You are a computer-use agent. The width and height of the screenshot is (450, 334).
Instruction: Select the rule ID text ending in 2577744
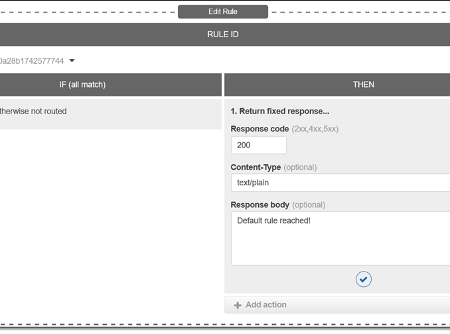(32, 61)
